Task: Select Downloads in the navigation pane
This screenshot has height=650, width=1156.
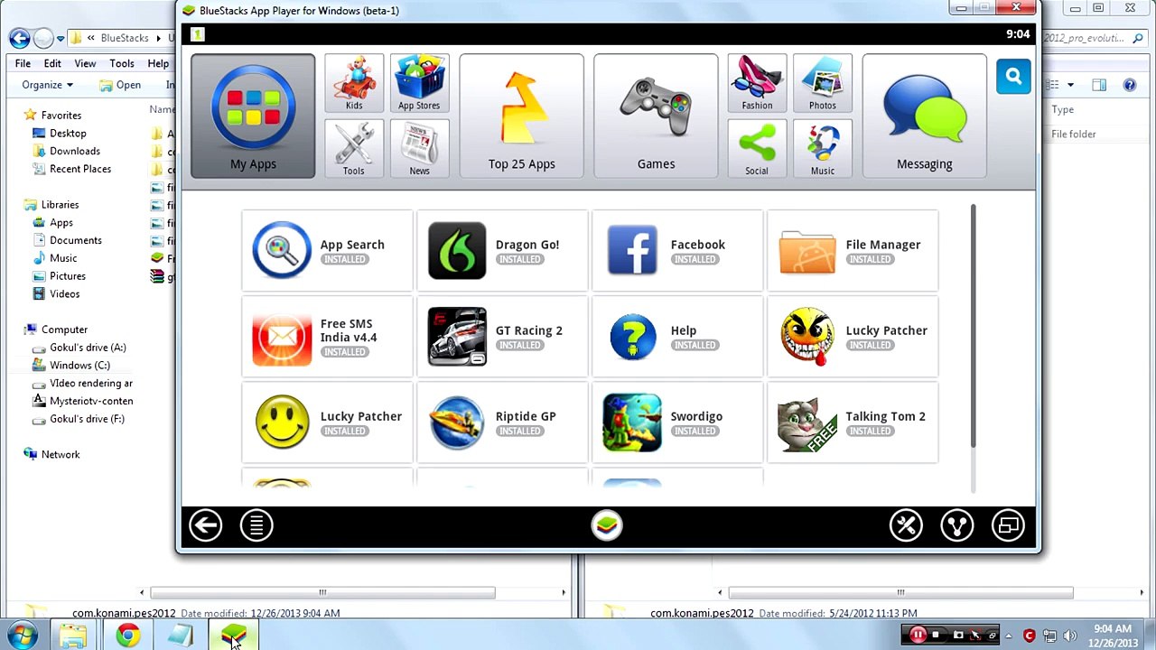Action: pos(74,151)
